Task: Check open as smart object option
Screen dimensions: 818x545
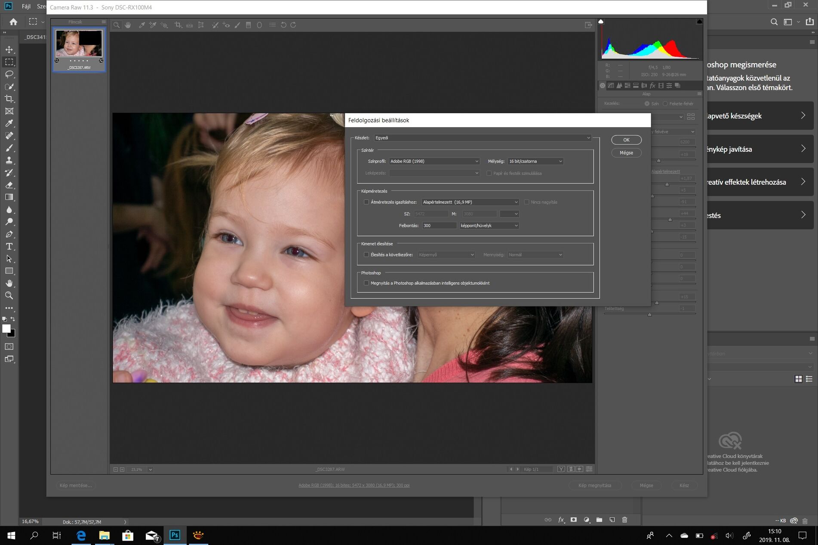Action: 366,283
